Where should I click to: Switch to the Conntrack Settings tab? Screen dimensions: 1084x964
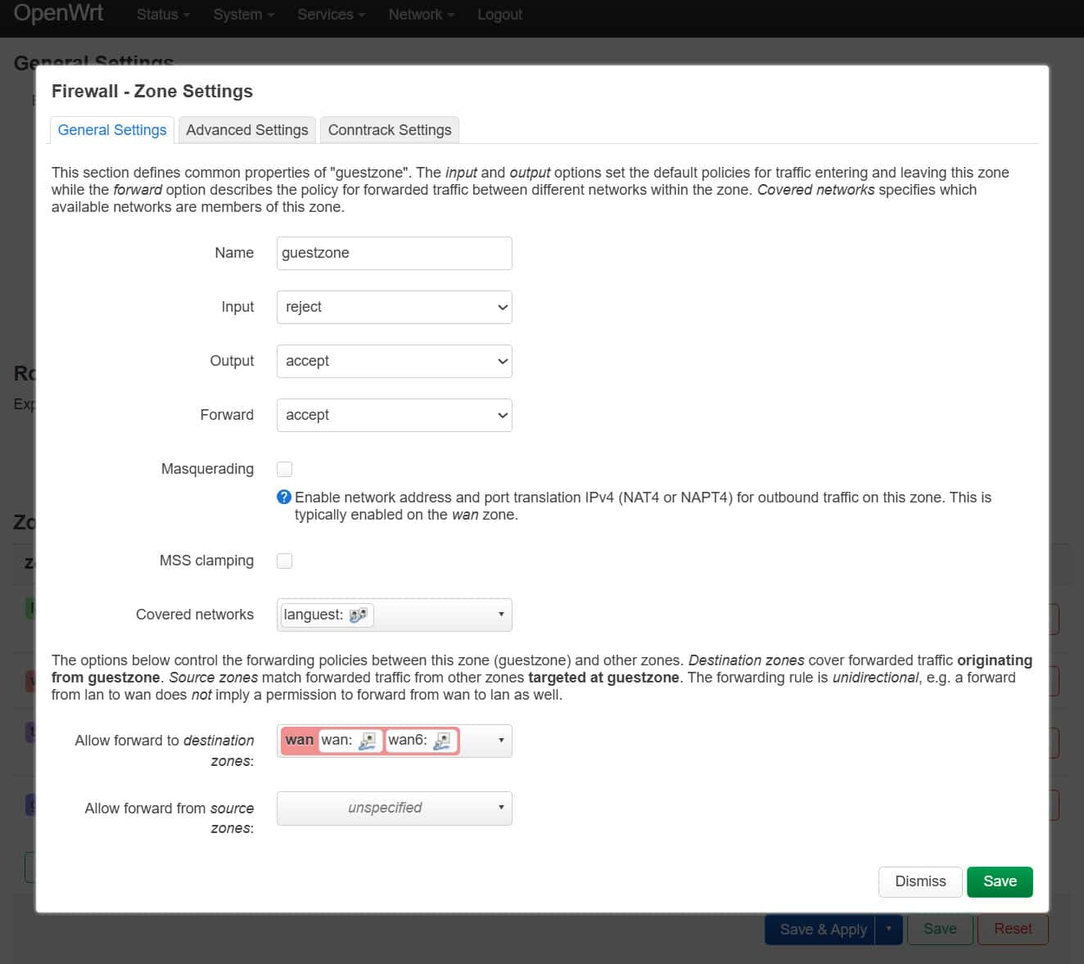pos(389,130)
